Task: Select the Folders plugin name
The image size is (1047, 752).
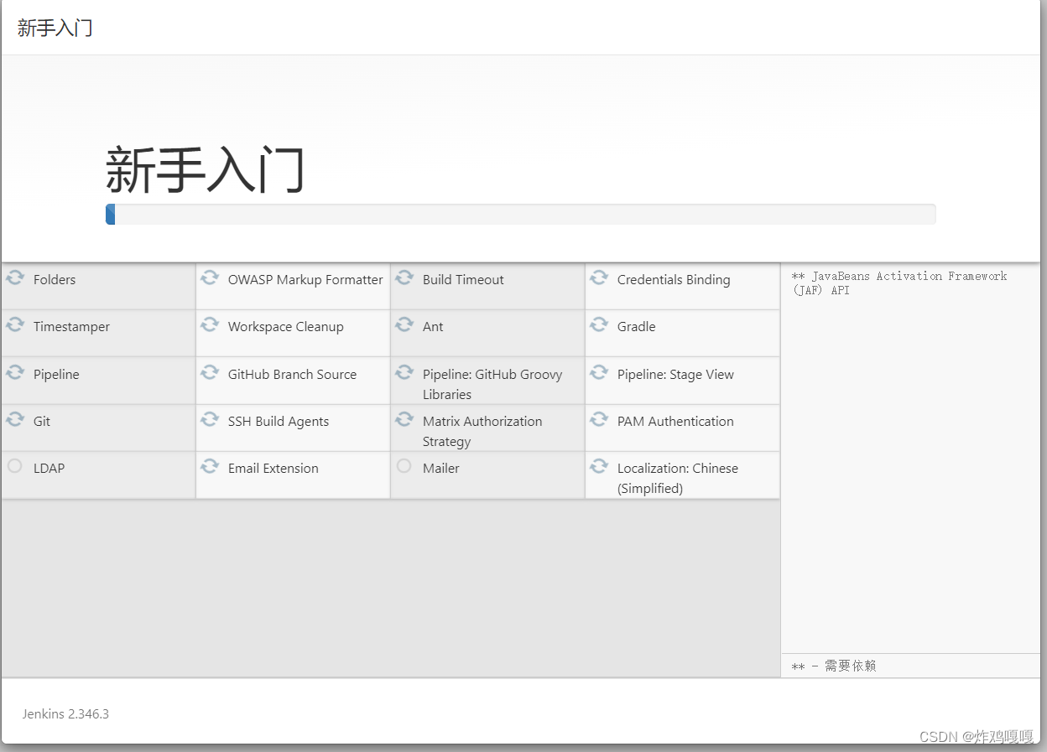Action: [x=55, y=280]
